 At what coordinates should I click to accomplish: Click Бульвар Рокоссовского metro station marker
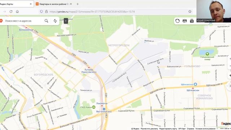point(89,68)
